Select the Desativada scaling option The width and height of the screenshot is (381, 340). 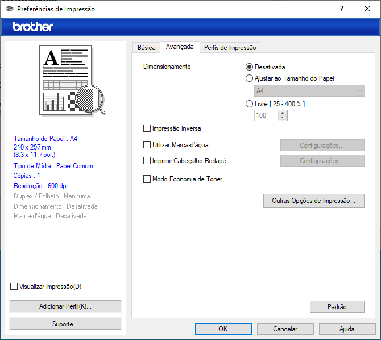coord(249,67)
